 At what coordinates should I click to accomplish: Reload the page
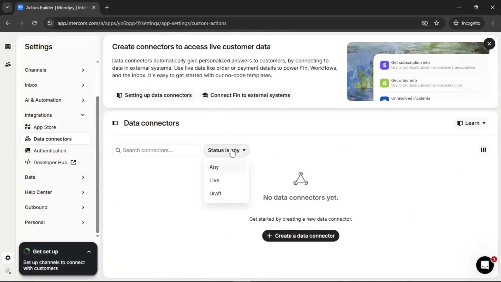[x=34, y=23]
